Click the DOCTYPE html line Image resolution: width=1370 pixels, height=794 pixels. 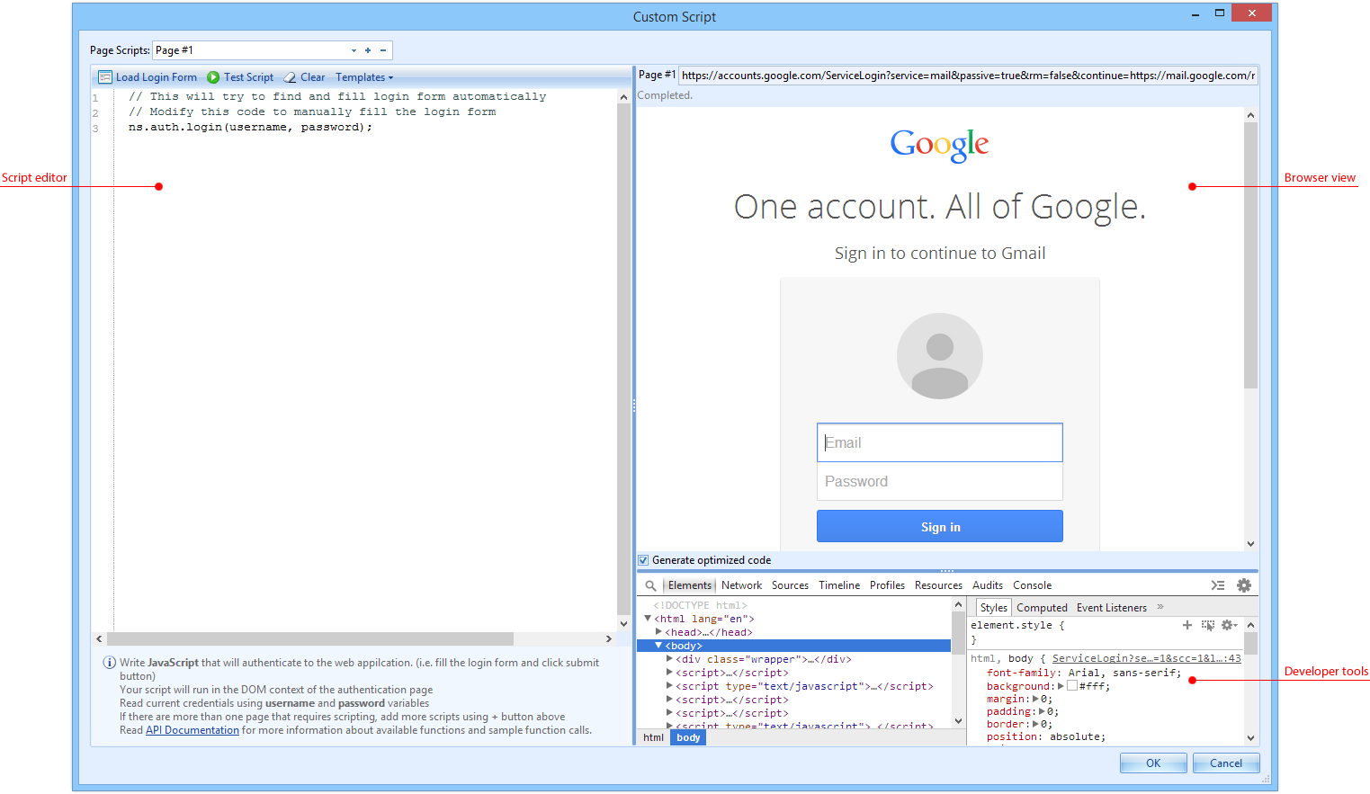point(700,605)
